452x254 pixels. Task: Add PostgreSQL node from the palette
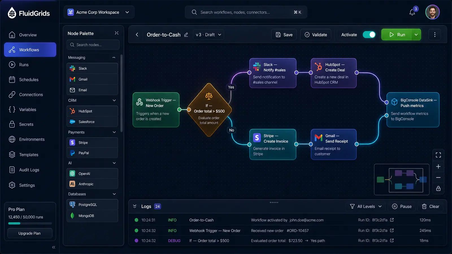[92, 205]
